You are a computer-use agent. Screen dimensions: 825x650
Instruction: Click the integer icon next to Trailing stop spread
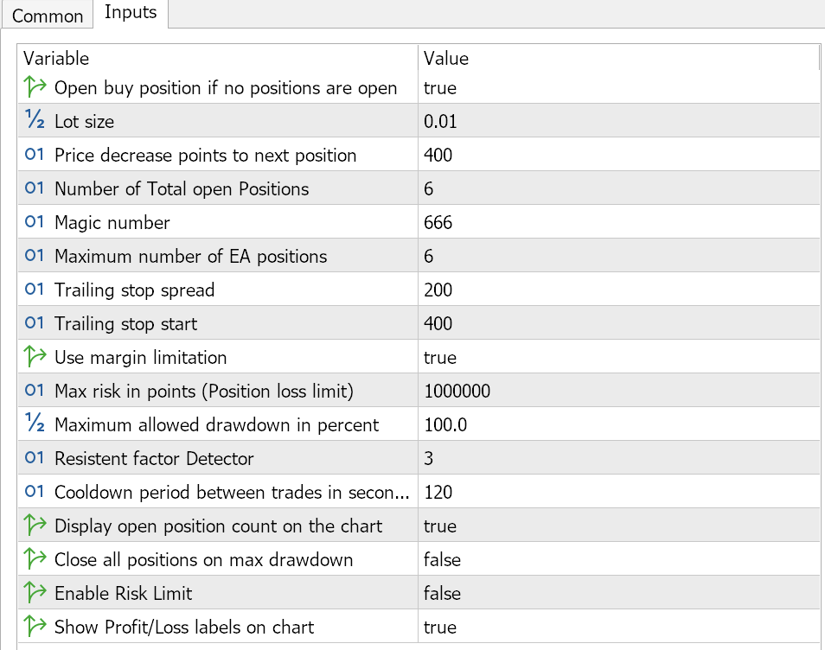35,290
